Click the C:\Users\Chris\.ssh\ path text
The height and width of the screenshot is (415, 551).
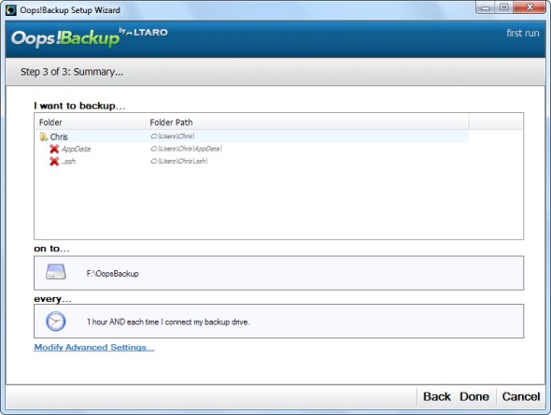[x=179, y=161]
